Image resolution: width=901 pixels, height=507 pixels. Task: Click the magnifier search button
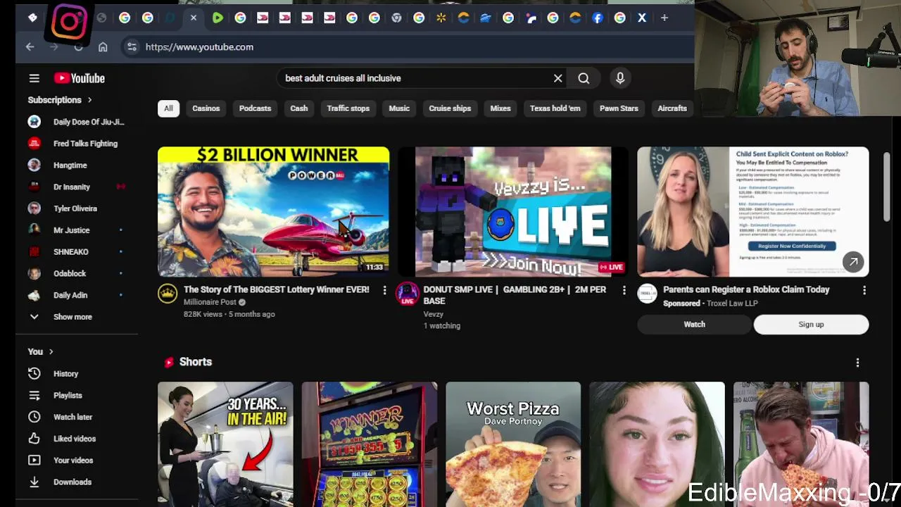pos(584,78)
